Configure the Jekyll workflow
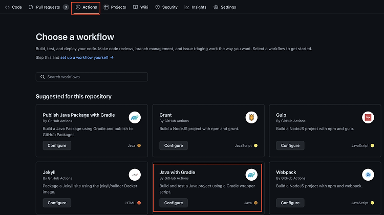The image size is (384, 215). coord(57,203)
